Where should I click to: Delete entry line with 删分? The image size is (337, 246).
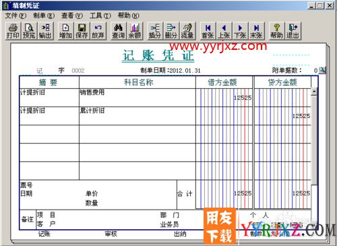(x=171, y=31)
